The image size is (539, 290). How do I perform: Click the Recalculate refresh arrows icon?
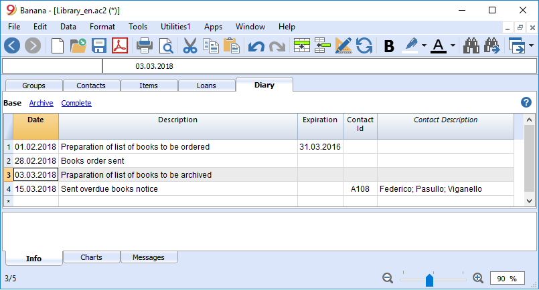click(364, 45)
